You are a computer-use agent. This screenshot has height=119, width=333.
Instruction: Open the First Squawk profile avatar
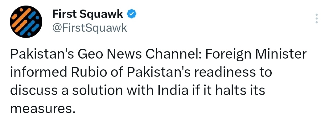point(26,22)
